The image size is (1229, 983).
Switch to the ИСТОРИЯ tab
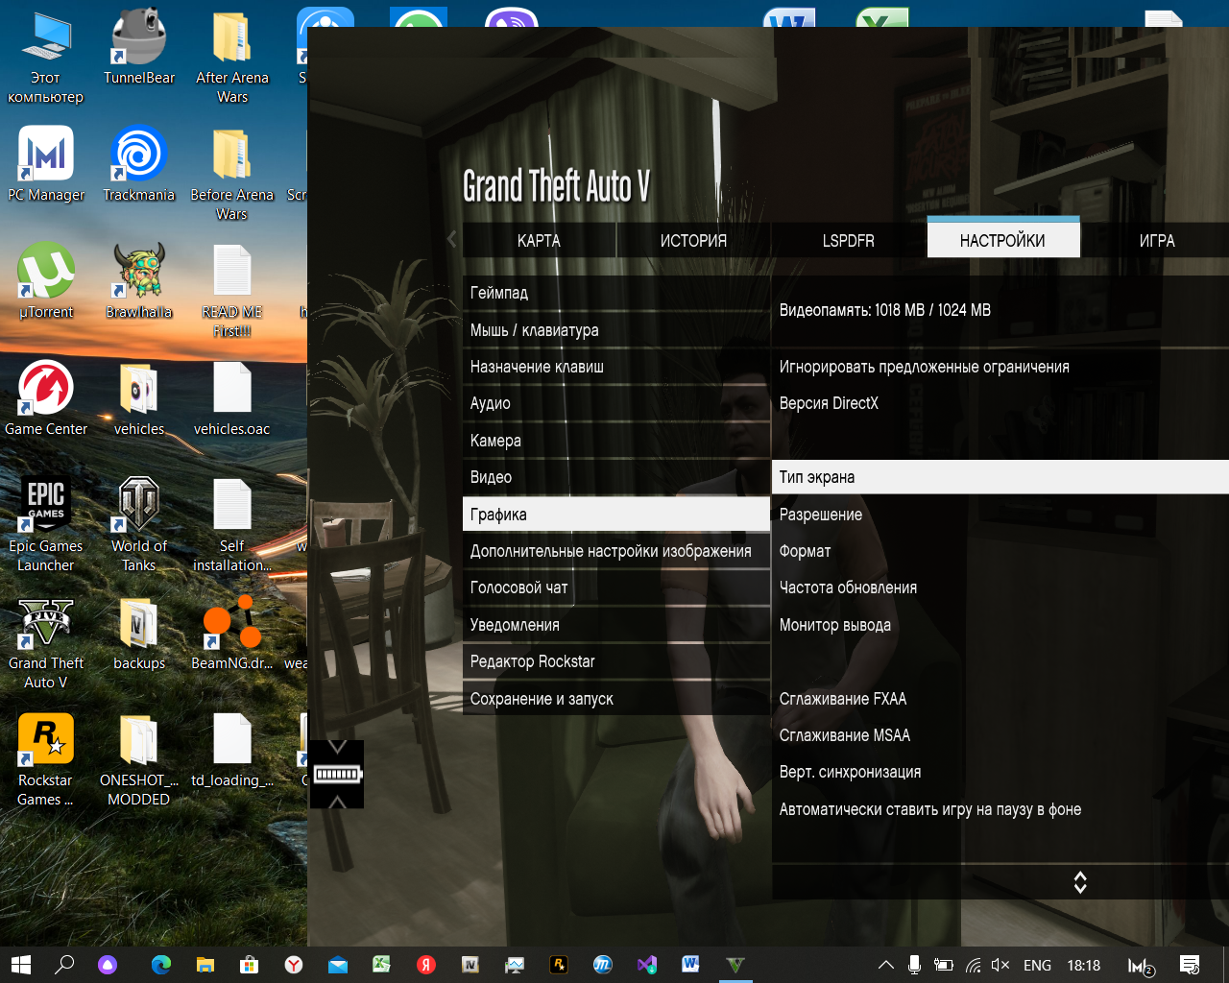pos(693,240)
